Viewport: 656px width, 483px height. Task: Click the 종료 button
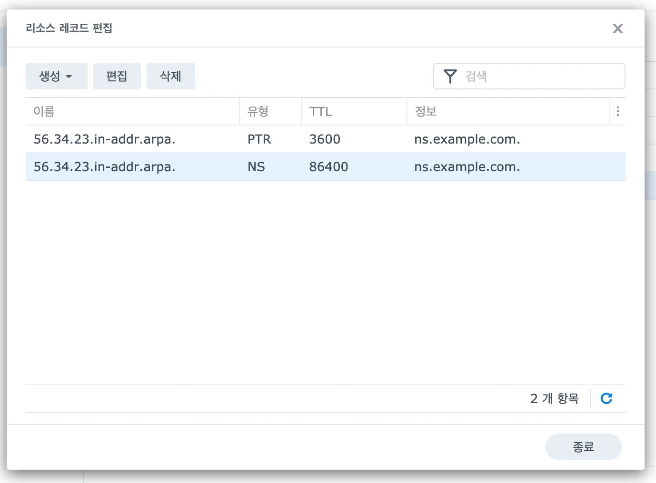(x=584, y=447)
